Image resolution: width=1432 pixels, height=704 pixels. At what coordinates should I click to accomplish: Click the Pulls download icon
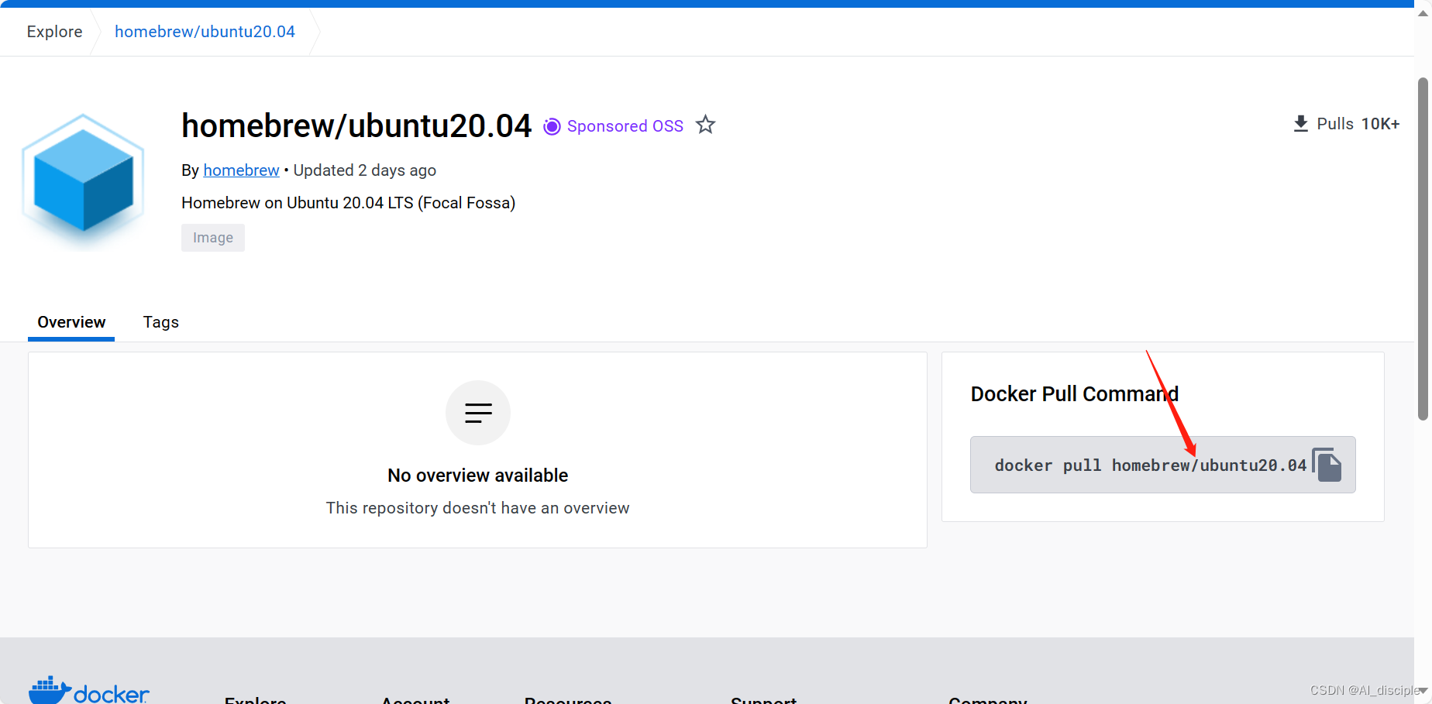point(1301,124)
